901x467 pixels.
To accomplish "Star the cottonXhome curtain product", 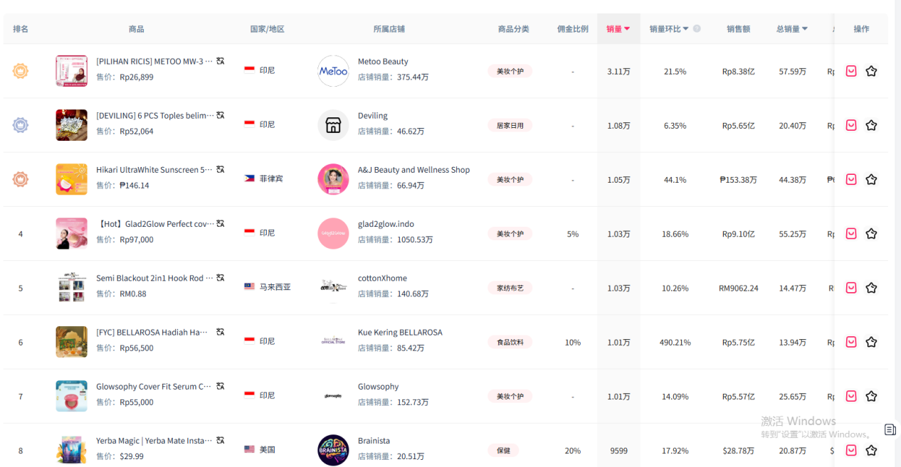I will point(871,288).
